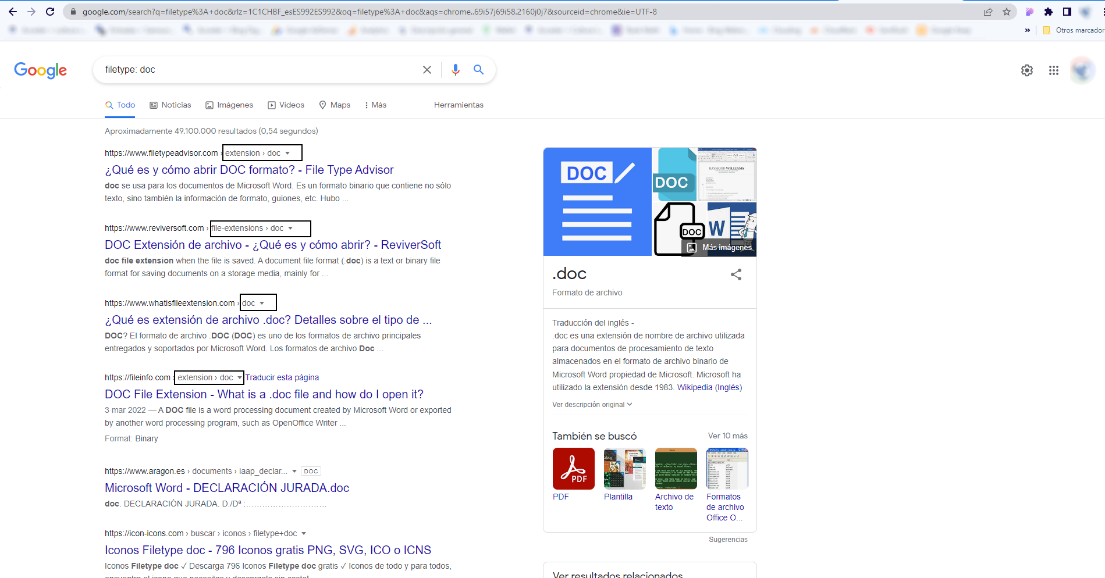Image resolution: width=1105 pixels, height=578 pixels.
Task: Expand fileinfo.com result options arrow
Action: coord(239,378)
